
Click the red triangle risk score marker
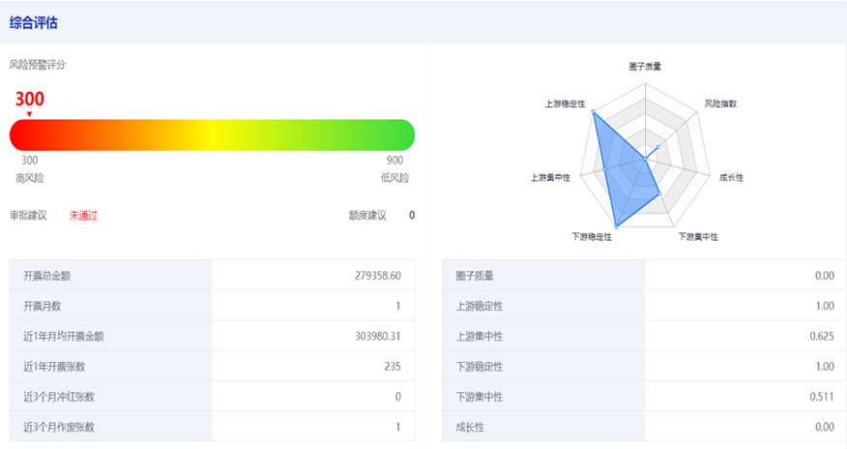[29, 114]
